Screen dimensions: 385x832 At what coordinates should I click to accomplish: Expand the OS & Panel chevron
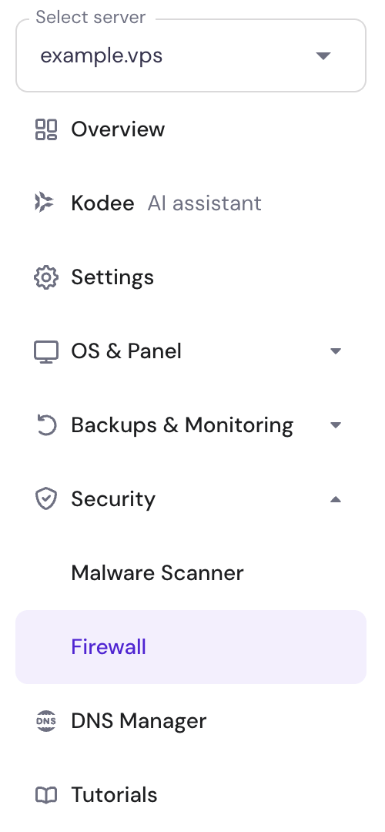[335, 351]
